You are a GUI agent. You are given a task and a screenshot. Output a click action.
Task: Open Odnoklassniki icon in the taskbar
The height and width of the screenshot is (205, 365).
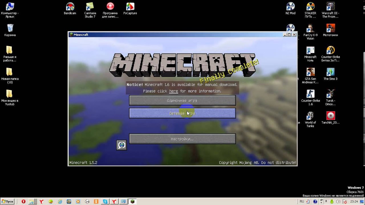pos(96,202)
